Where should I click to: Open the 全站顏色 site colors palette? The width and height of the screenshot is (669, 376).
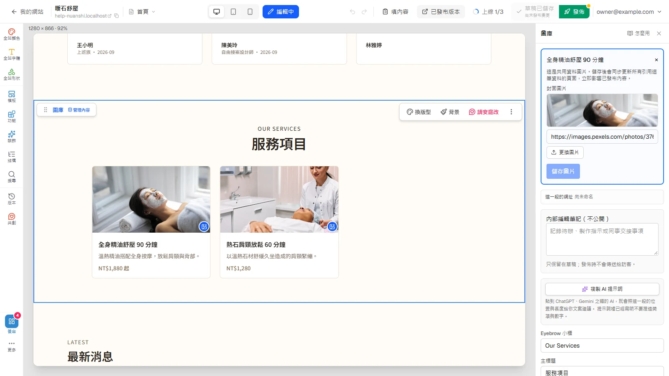12,34
